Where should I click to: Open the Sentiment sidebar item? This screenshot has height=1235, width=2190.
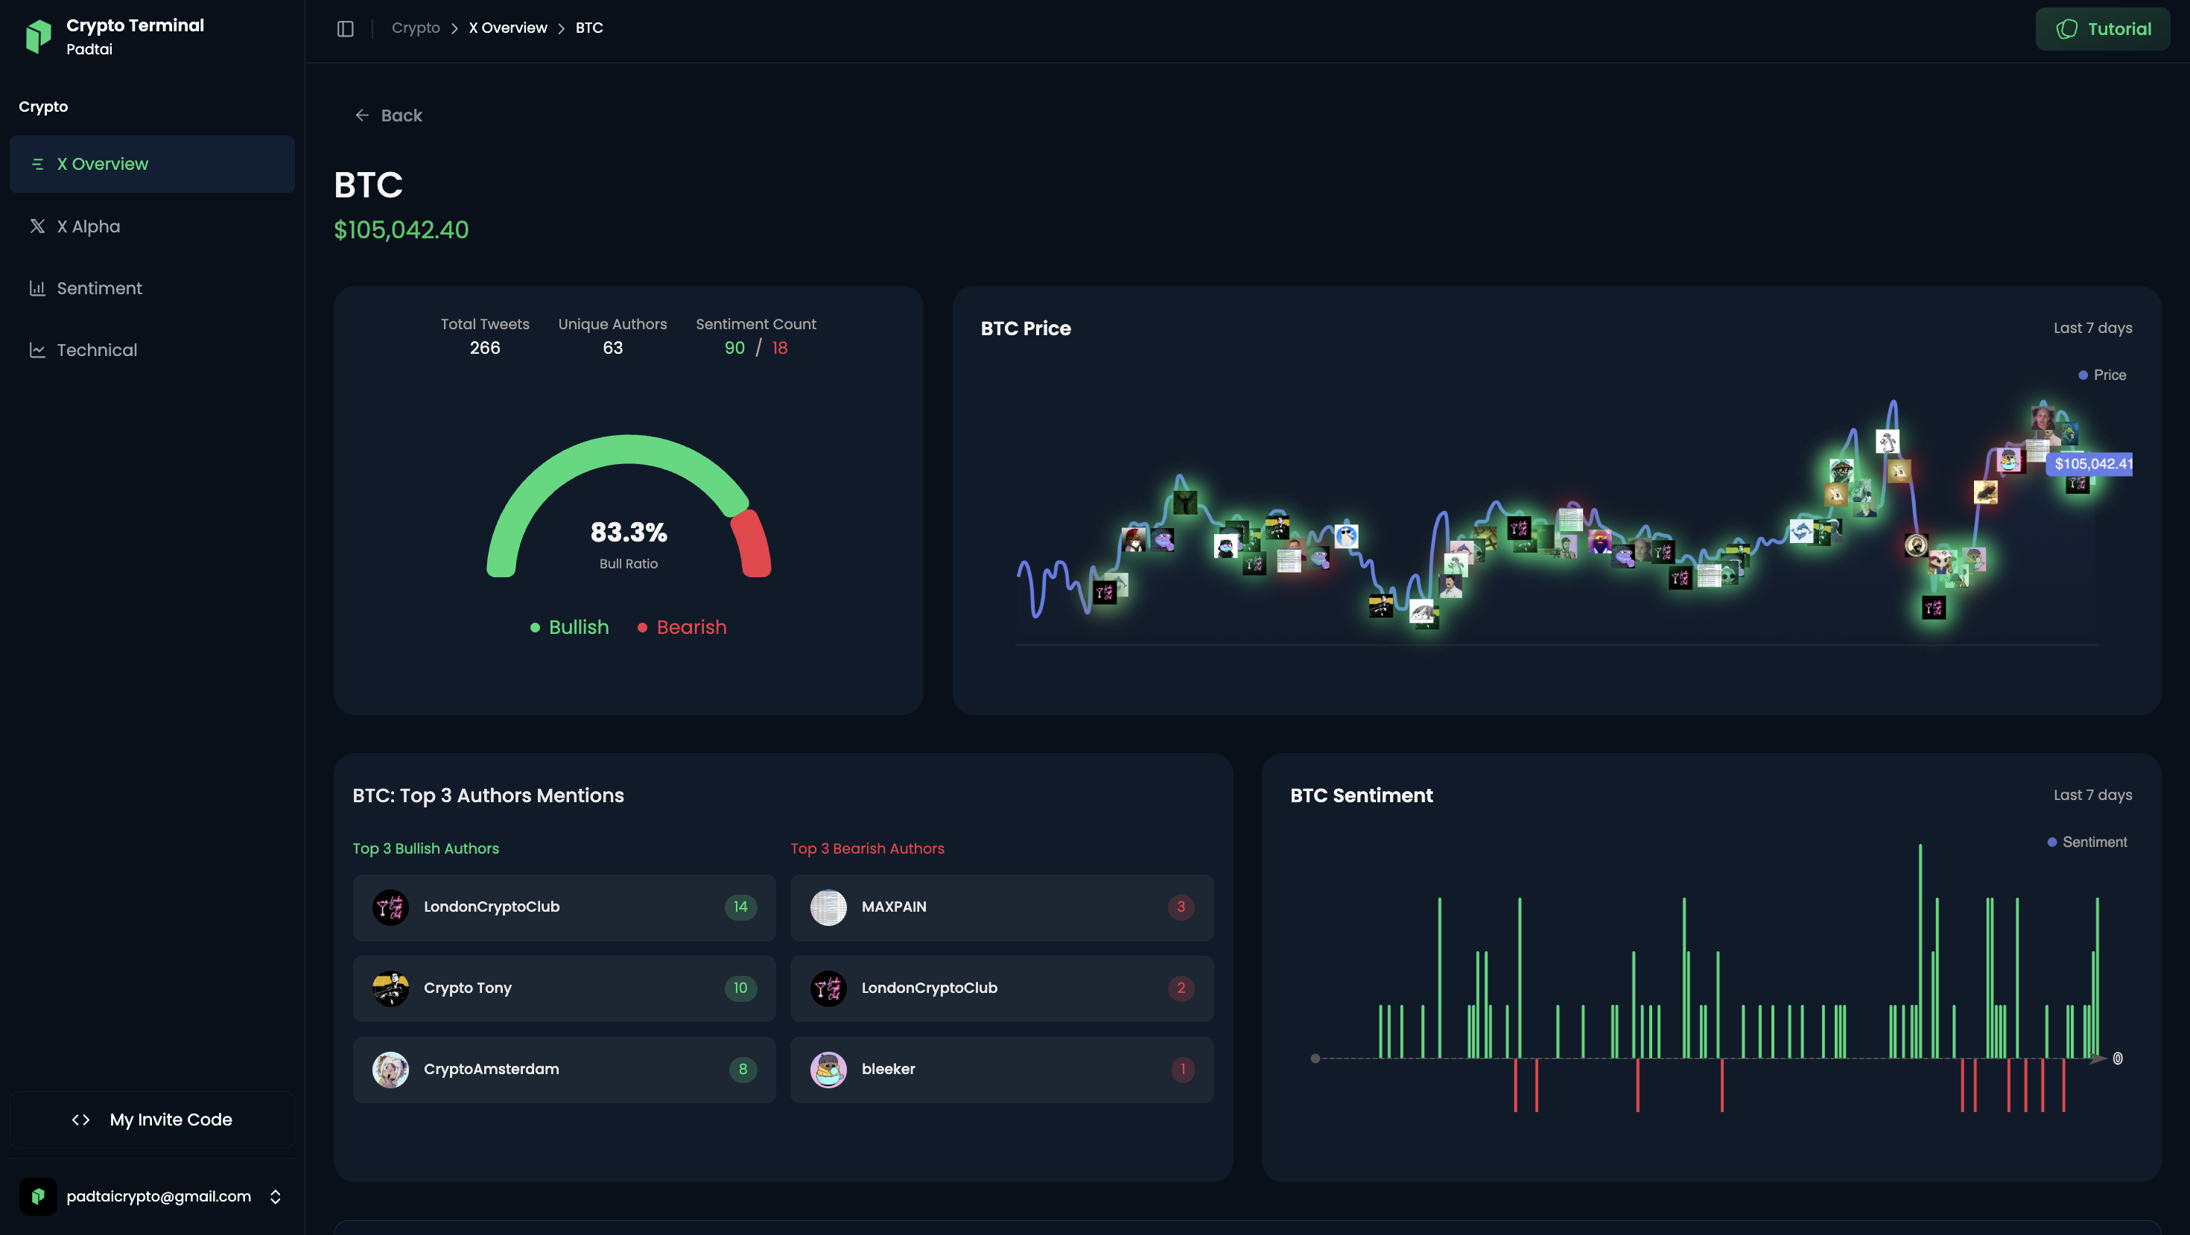[100, 288]
